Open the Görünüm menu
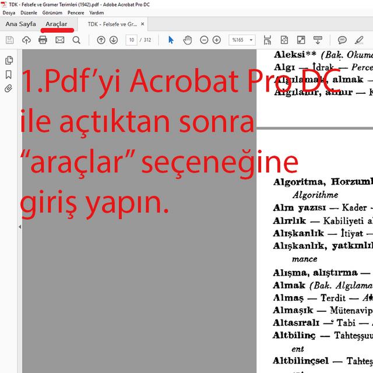373x373 pixels. point(52,13)
